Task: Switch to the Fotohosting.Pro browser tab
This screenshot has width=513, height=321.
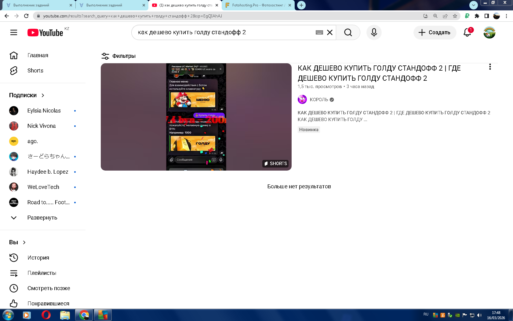Action: pos(258,5)
